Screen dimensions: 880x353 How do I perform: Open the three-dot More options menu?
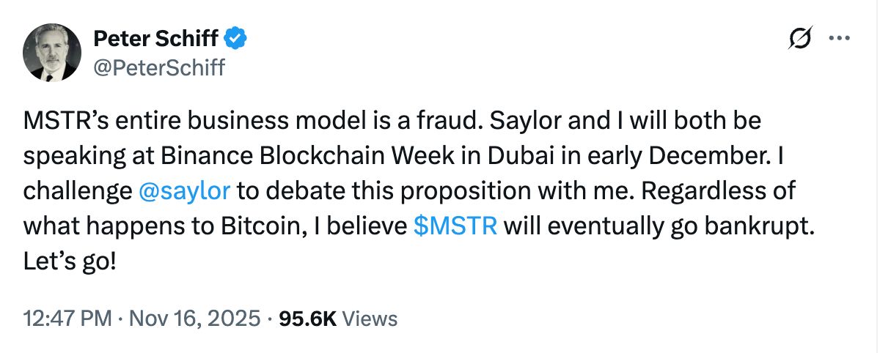pyautogui.click(x=839, y=40)
